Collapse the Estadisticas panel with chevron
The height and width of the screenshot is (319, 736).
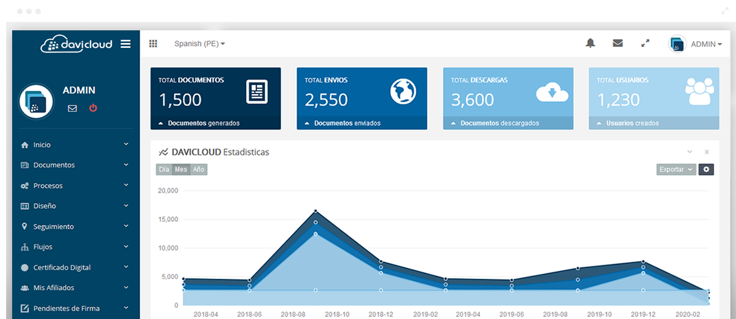689,152
